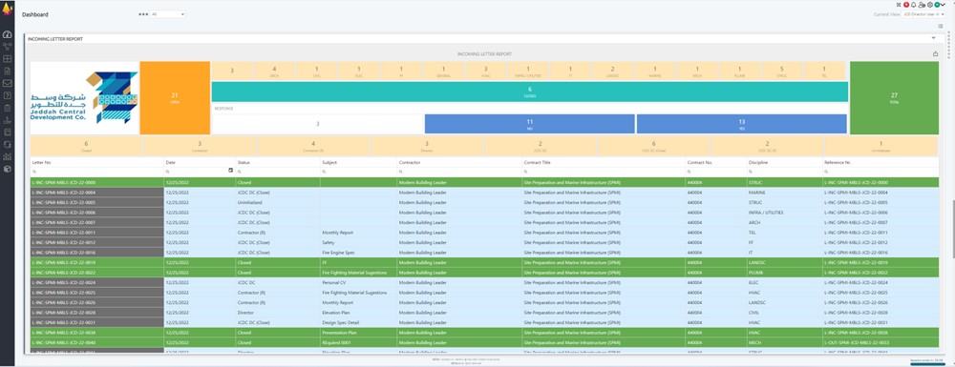The width and height of the screenshot is (955, 367).
Task: Click the export icon on Incoming Letter Report
Action: tap(936, 53)
